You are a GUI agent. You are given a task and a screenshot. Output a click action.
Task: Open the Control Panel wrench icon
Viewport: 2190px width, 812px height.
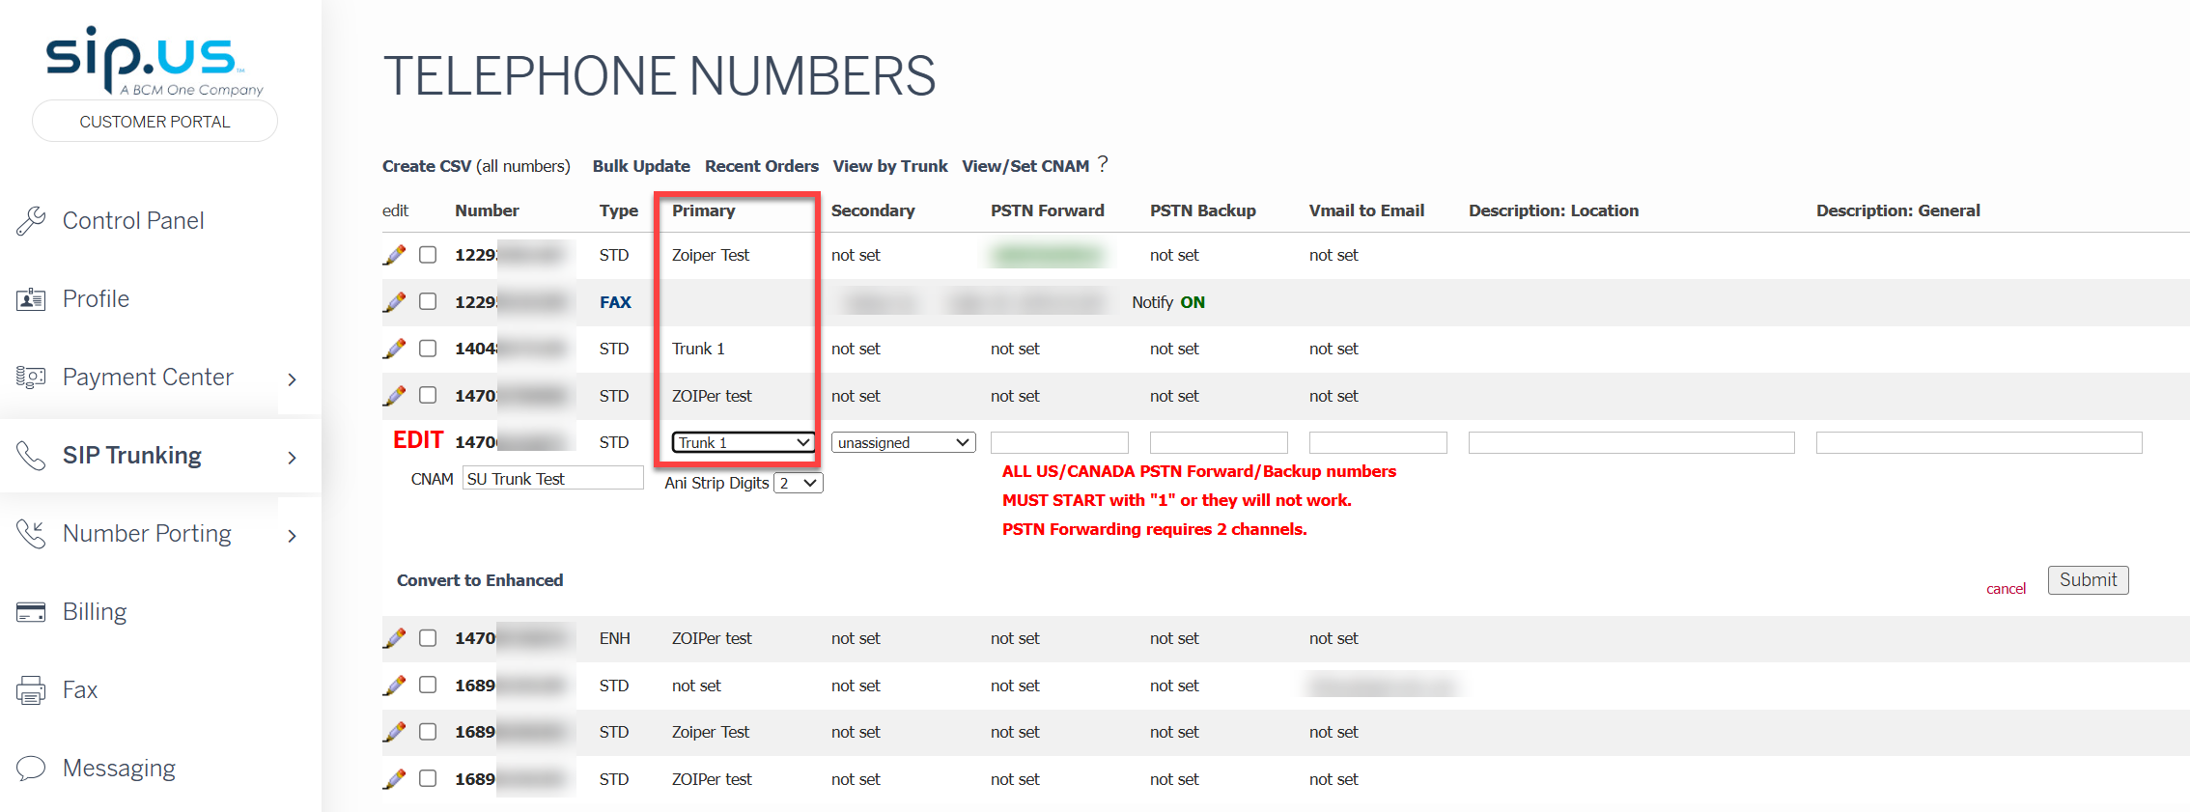tap(31, 221)
